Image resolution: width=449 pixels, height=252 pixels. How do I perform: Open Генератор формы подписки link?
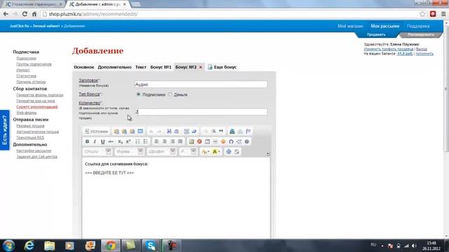click(x=40, y=95)
